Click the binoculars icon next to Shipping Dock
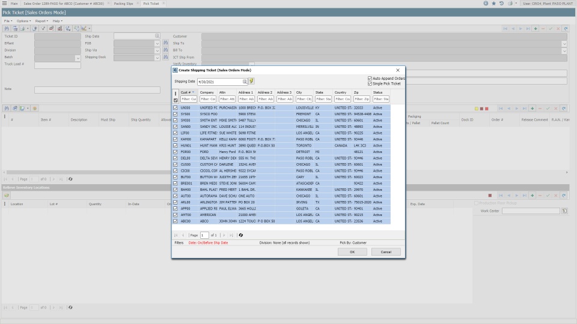 pyautogui.click(x=166, y=57)
